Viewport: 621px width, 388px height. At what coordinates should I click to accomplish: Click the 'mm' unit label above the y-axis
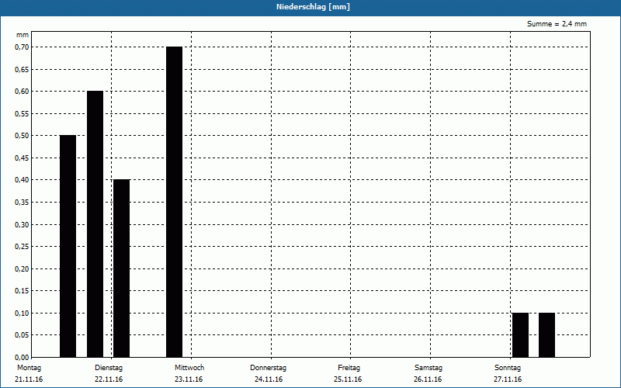[23, 35]
